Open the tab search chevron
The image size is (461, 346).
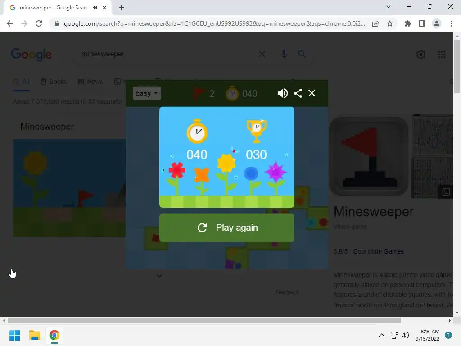pyautogui.click(x=389, y=6)
